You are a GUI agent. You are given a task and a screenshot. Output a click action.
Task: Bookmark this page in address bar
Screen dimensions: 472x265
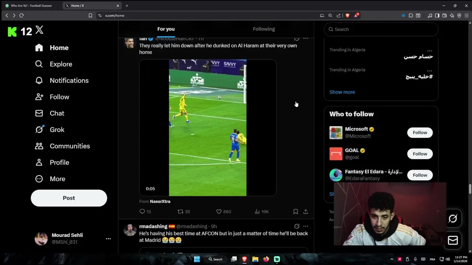click(x=90, y=15)
